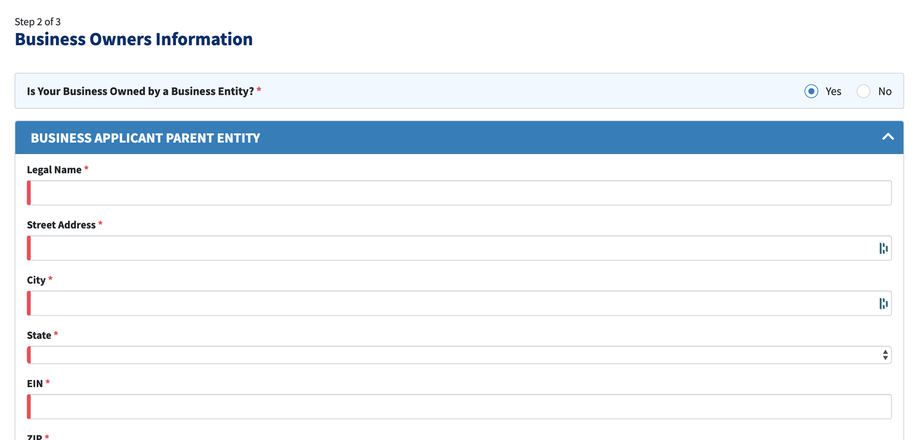The height and width of the screenshot is (440, 918).
Task: Click into the Street Address text box
Action: (452, 248)
